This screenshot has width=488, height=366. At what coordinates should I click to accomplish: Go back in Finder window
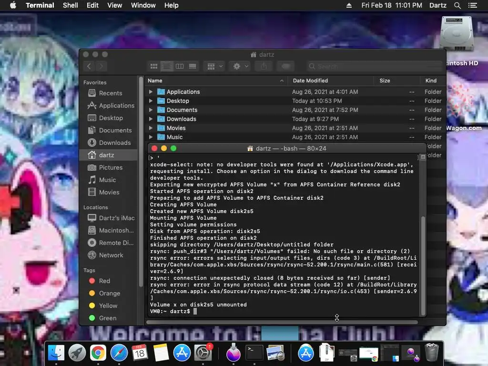(x=89, y=66)
